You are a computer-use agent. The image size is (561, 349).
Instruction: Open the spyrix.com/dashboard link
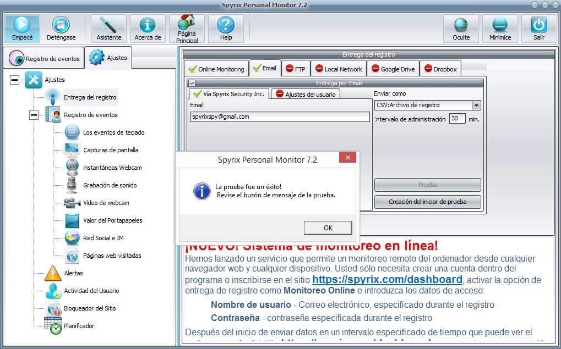(x=387, y=279)
